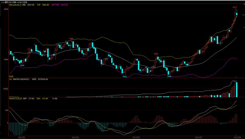Jump to 2017/03 on the date axis
The width and height of the screenshot is (245, 139).
pos(75,137)
